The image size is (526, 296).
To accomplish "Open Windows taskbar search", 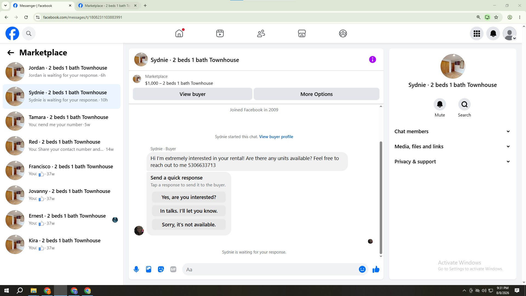I will [x=20, y=291].
